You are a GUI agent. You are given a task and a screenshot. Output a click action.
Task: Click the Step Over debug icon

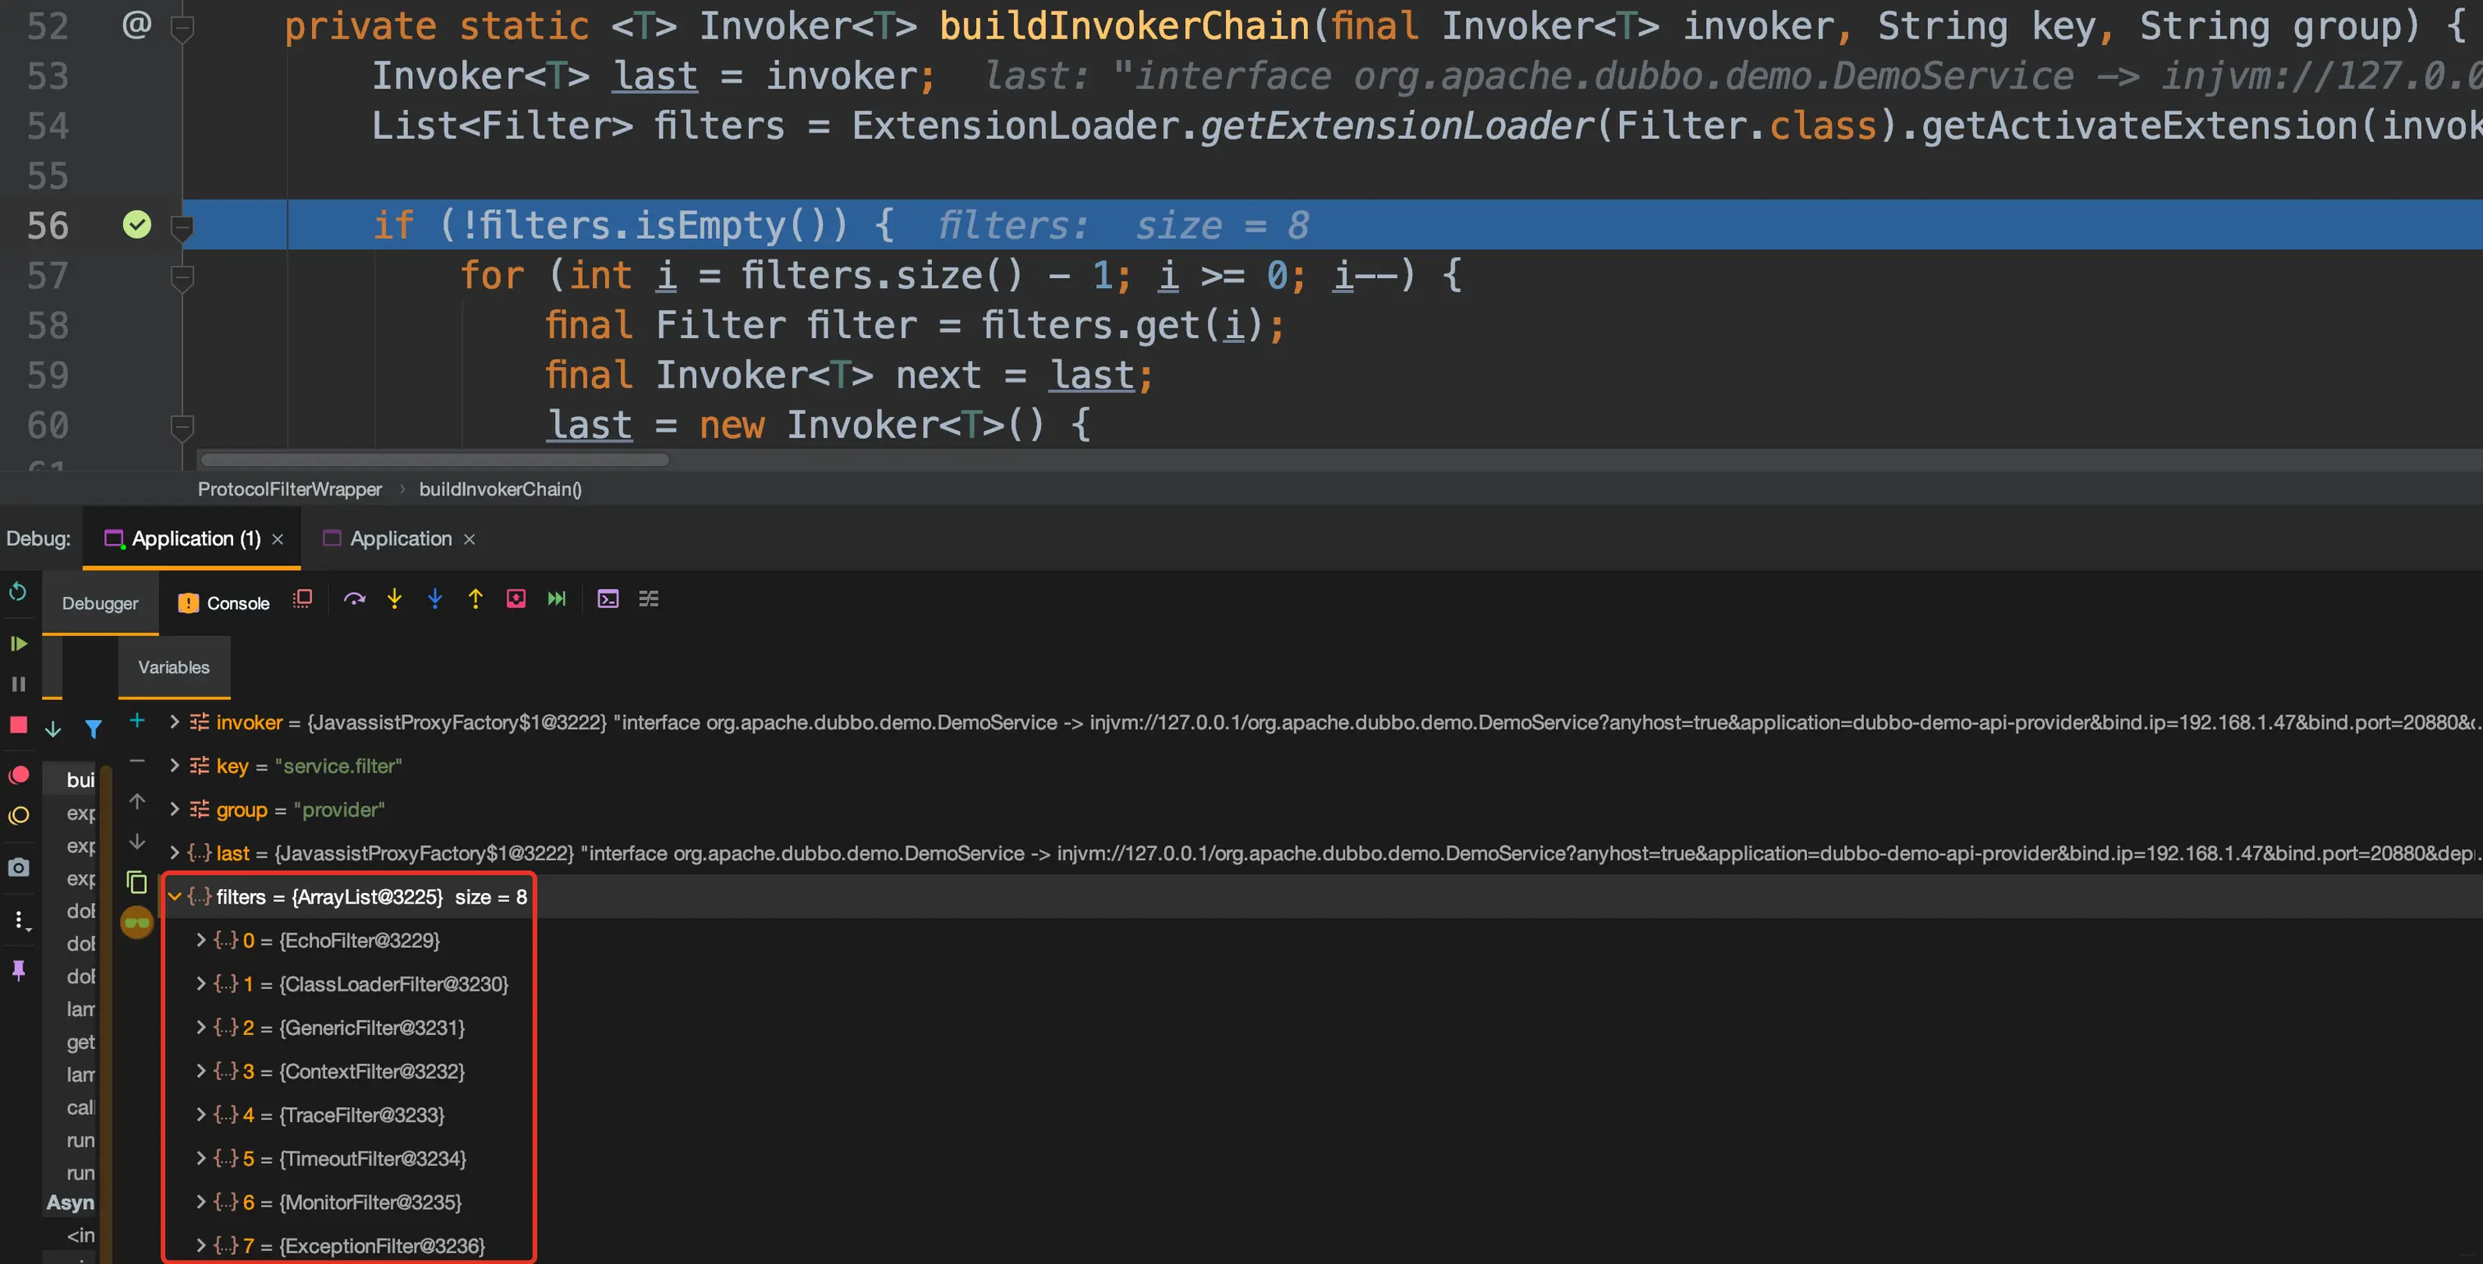[x=355, y=599]
